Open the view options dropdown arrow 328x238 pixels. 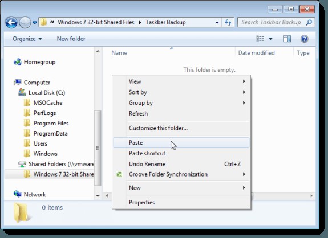tap(270, 39)
